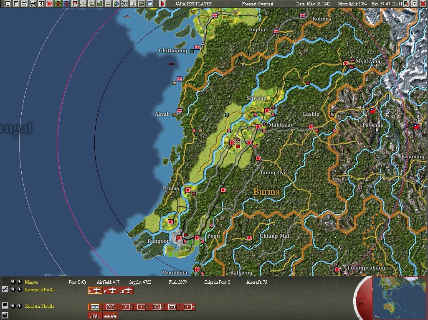
Task: Click the cloud weather toolbar icon
Action: pos(150,3)
